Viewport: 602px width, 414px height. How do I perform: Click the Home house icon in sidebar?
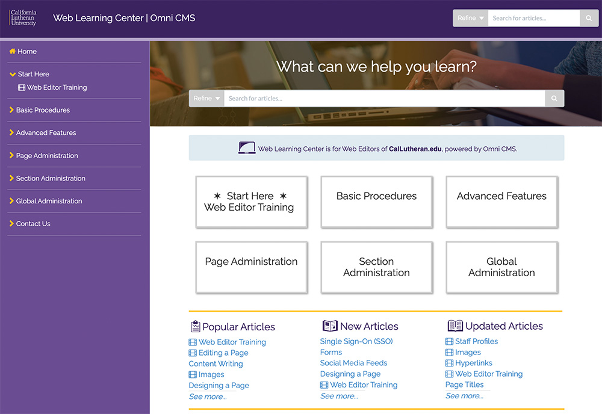point(12,51)
